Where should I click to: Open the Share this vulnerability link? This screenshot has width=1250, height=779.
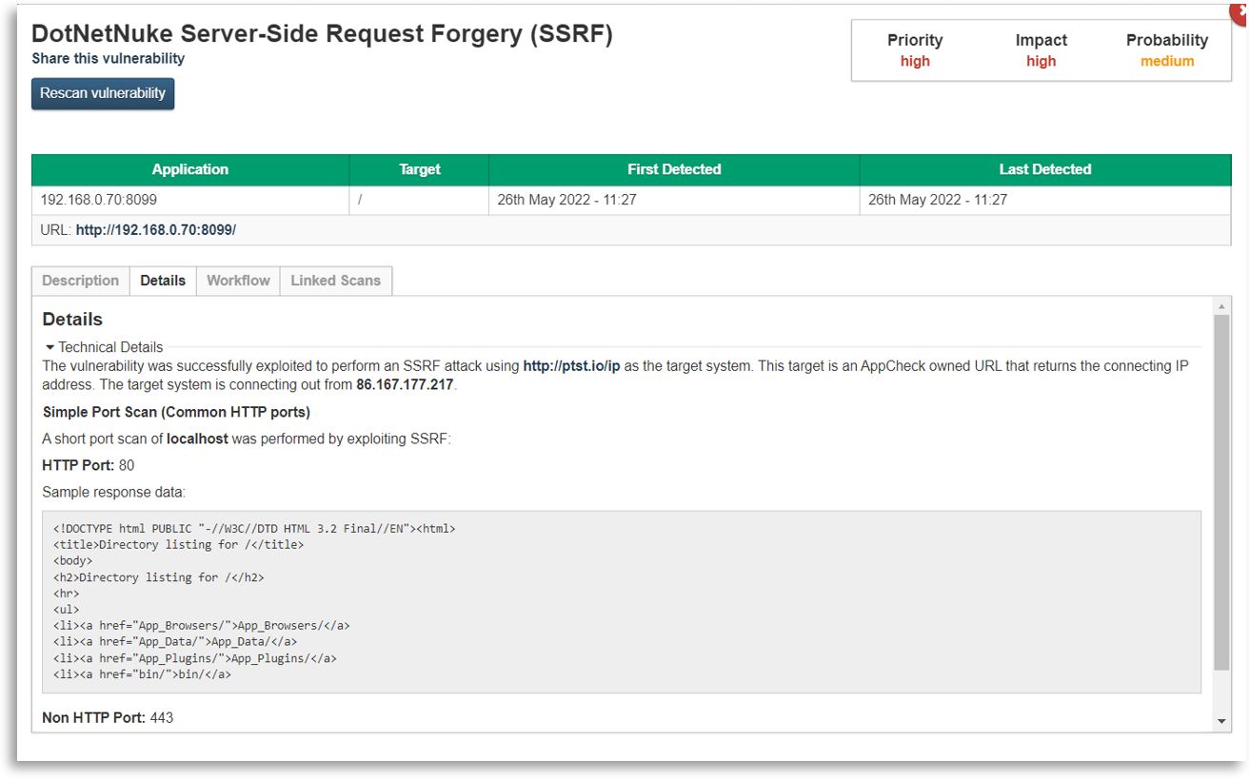(x=108, y=59)
